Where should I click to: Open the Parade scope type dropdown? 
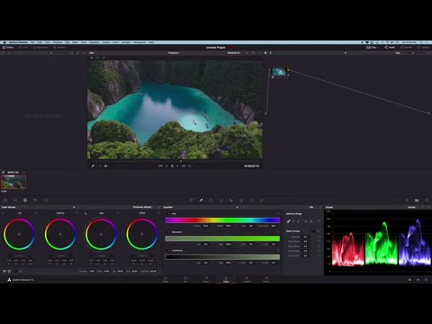413,207
